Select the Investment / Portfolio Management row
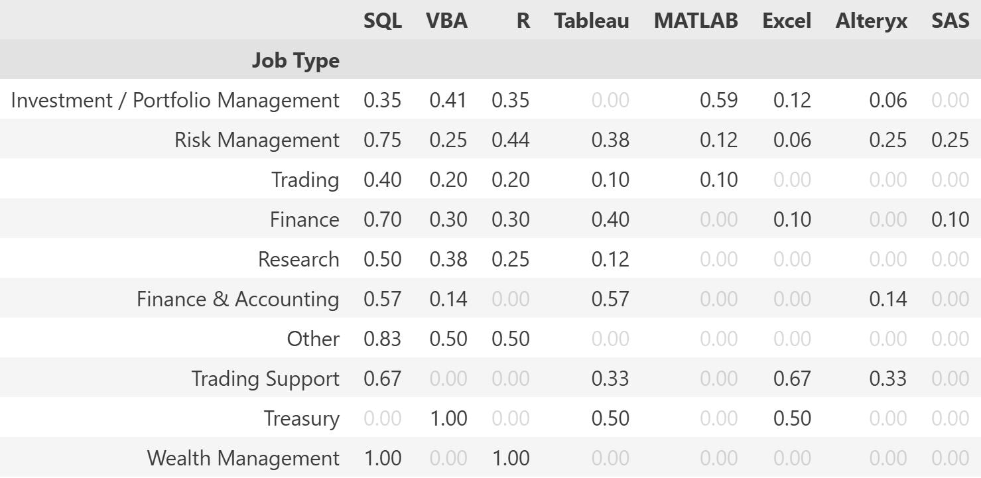The height and width of the screenshot is (478, 981). pyautogui.click(x=490, y=100)
